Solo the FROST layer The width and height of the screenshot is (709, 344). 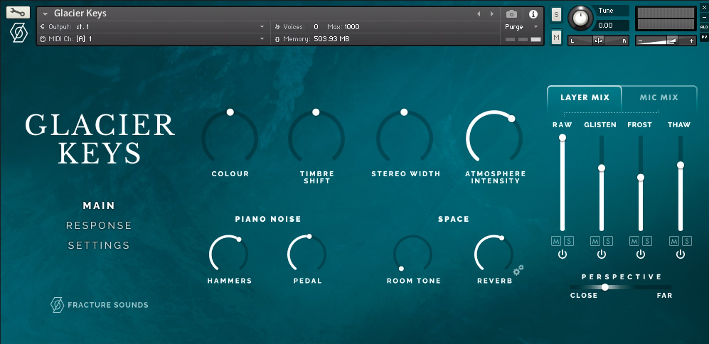(x=647, y=241)
